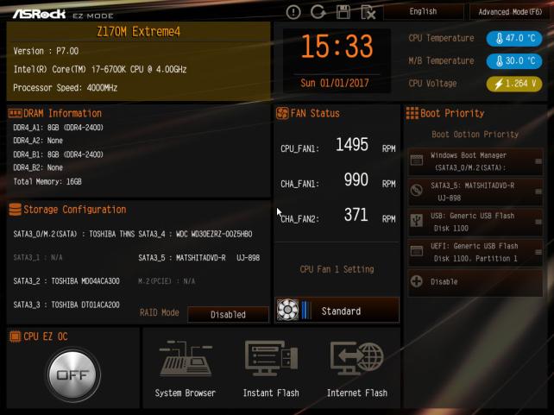This screenshot has height=415, width=554.
Task: Click the SATA3_3 : TOSHIBA DT01ACA200 entry
Action: point(66,305)
